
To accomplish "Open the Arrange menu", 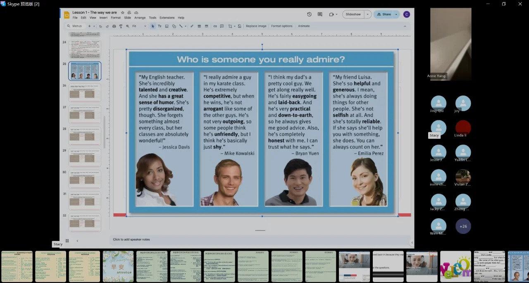I will coord(140,18).
